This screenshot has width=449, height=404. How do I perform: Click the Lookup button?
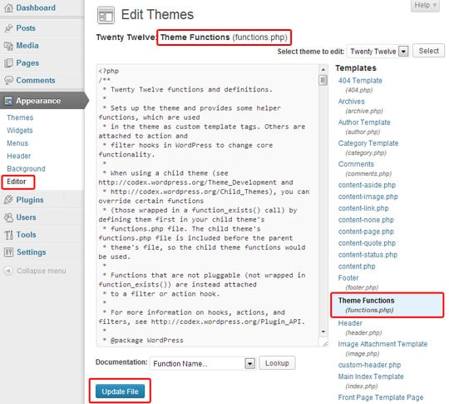[x=277, y=363]
